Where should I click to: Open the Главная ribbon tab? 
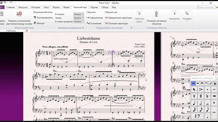(11, 7)
